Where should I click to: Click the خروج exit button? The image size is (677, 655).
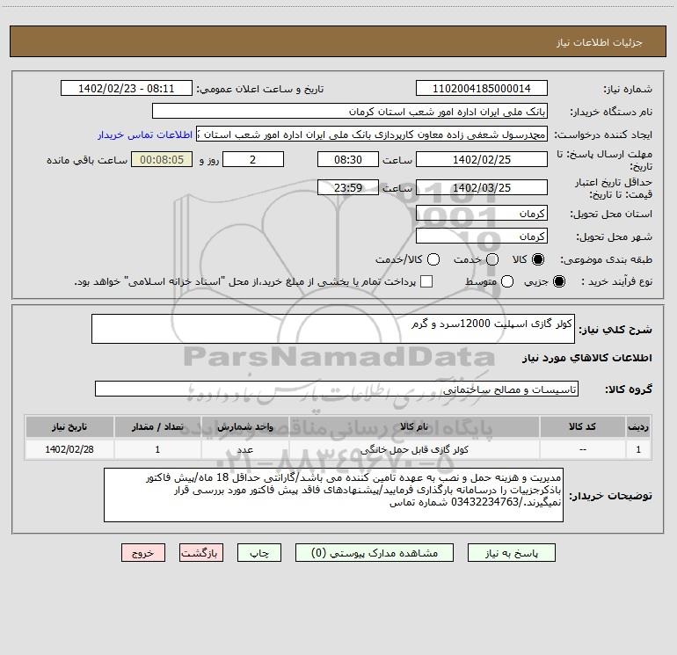(143, 553)
